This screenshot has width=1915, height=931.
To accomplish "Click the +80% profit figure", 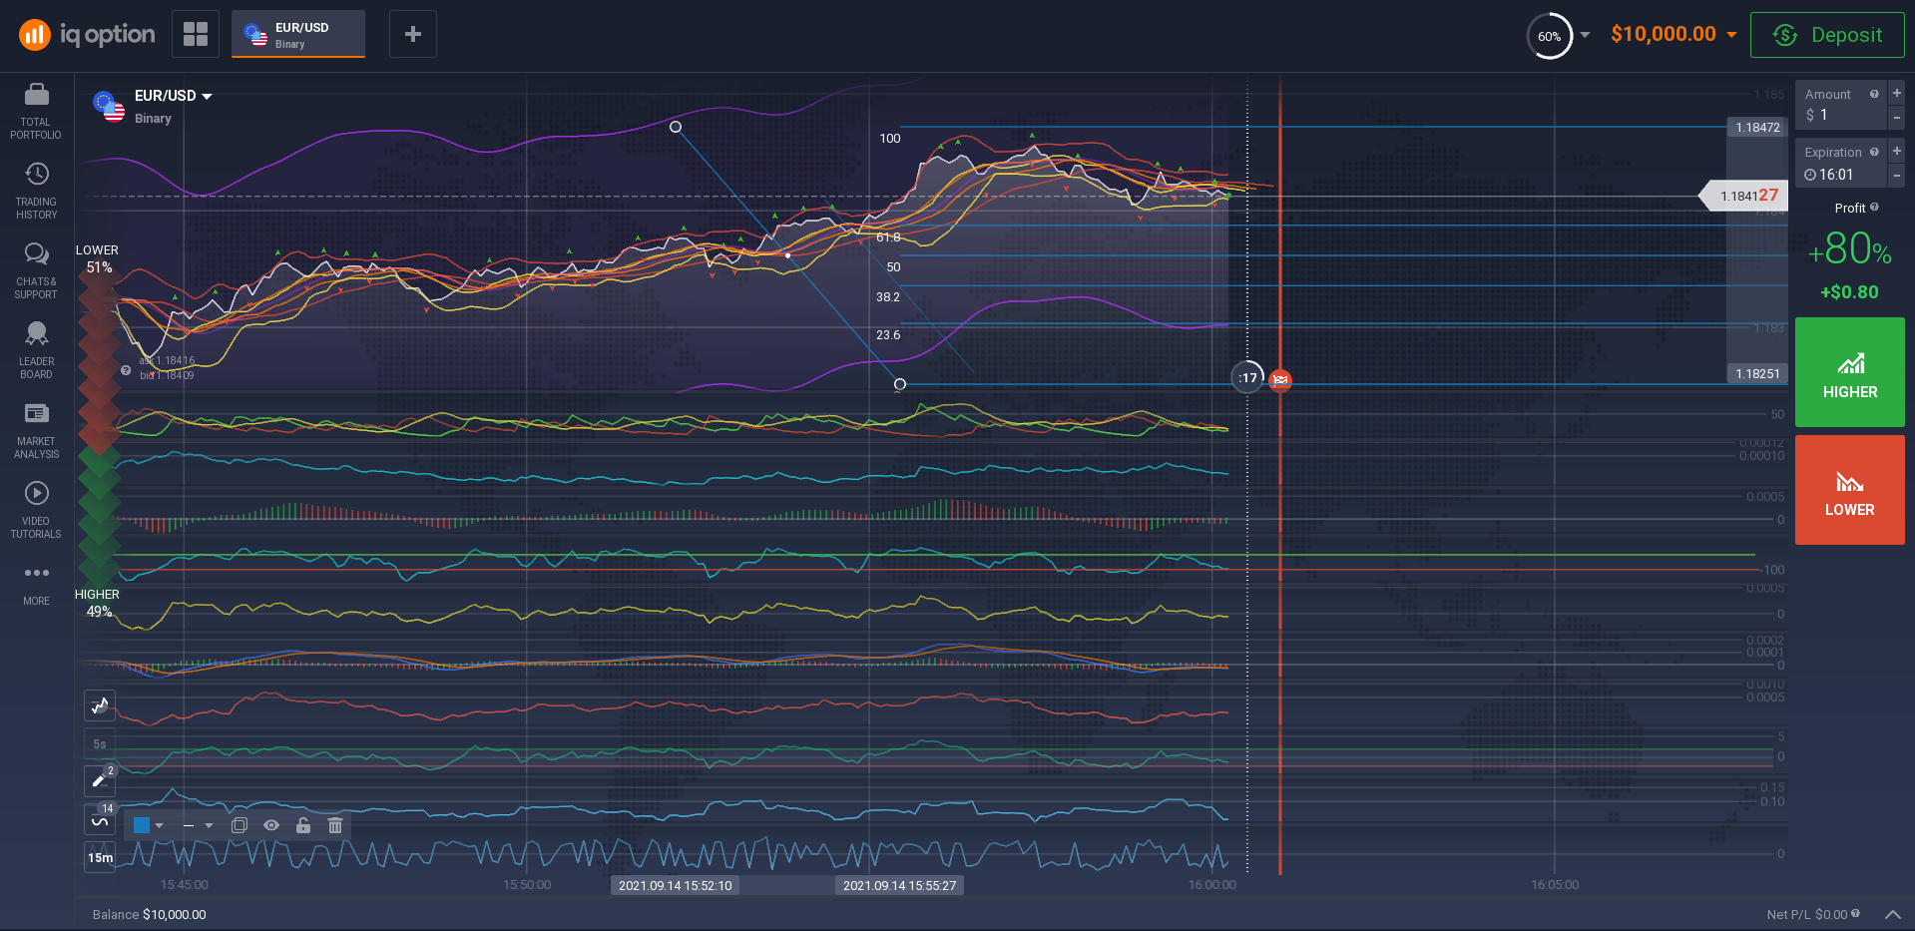I will click(1849, 248).
